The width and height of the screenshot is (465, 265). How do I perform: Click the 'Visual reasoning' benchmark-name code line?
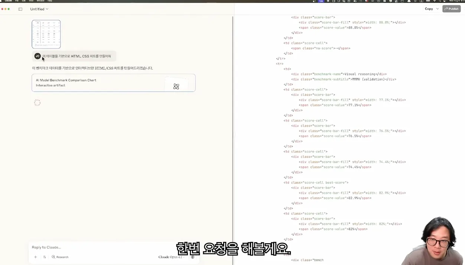tap(339, 74)
